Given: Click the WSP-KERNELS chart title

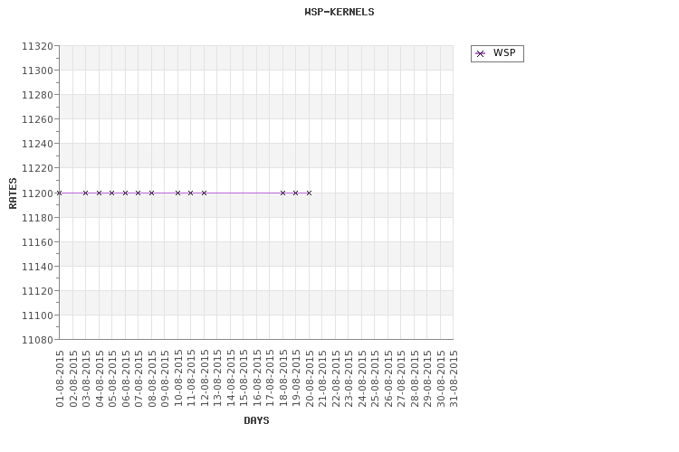Looking at the screenshot, I should click(x=339, y=12).
